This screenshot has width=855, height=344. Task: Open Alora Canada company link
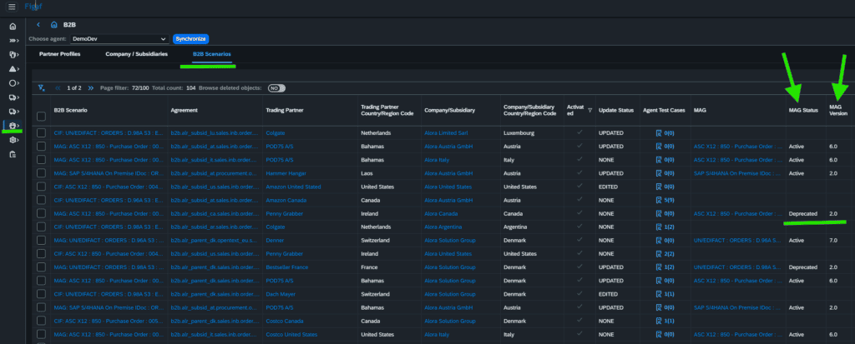[441, 213]
